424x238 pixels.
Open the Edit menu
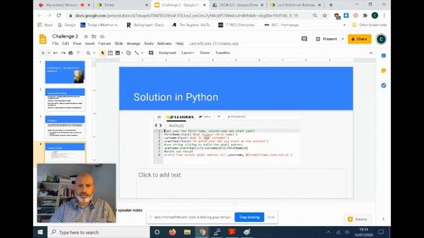point(66,44)
